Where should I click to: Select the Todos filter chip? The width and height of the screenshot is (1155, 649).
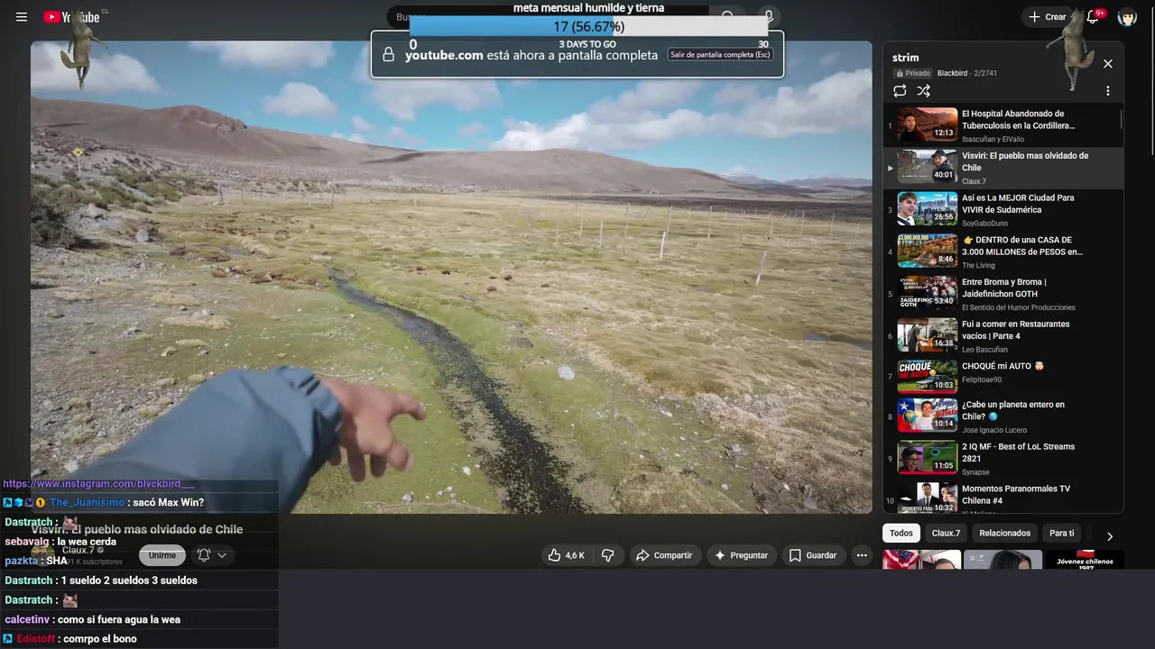(901, 533)
